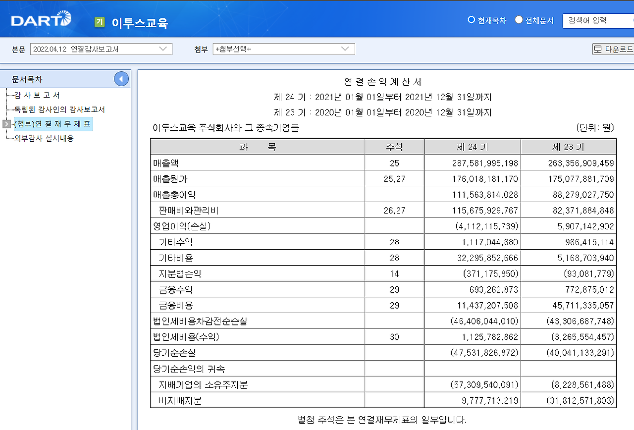Image resolution: width=634 pixels, height=430 pixels.
Task: Click the green 기 badge icon
Action: (x=100, y=22)
